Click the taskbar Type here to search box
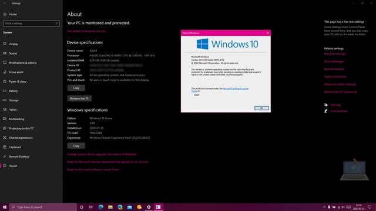 (x=43, y=207)
